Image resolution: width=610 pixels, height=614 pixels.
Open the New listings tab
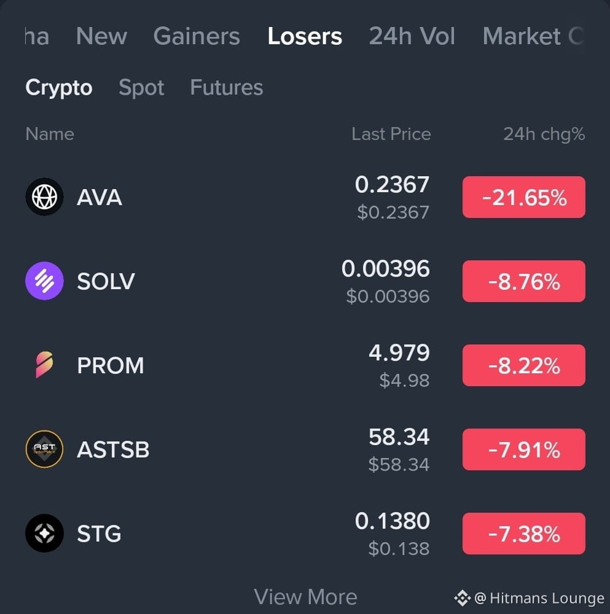101,36
